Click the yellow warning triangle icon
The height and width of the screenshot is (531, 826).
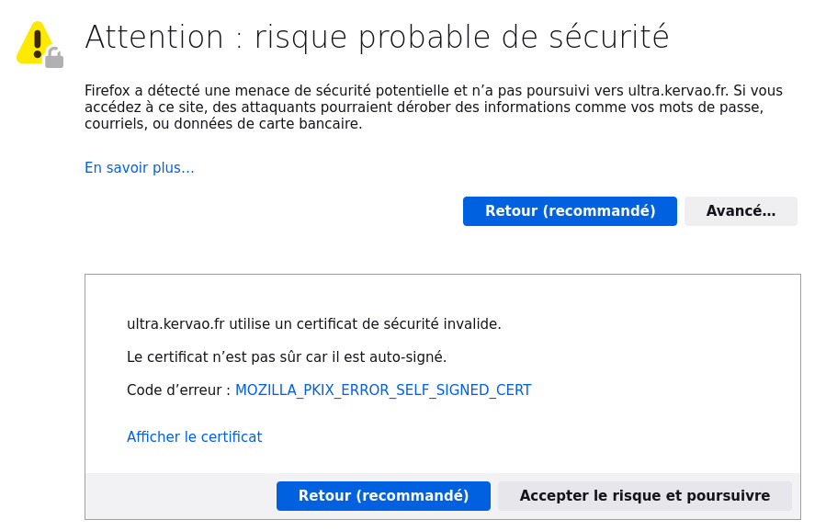point(33,42)
